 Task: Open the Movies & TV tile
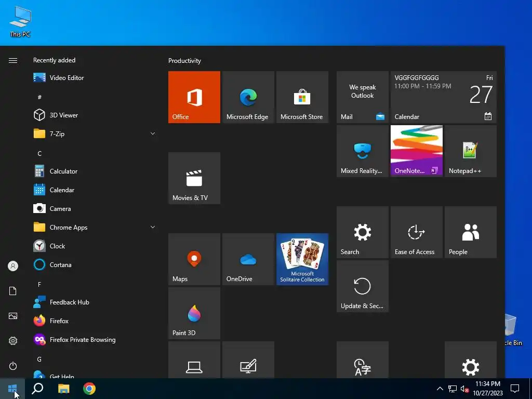194,178
